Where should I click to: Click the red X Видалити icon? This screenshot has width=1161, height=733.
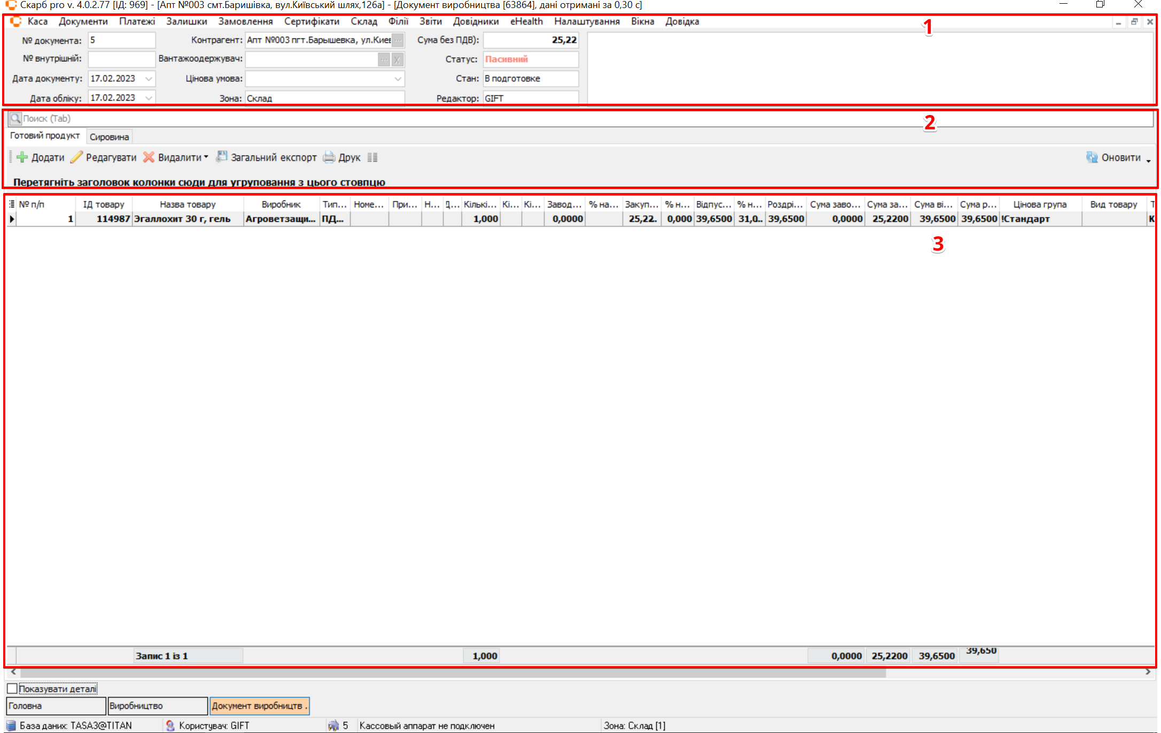[149, 157]
